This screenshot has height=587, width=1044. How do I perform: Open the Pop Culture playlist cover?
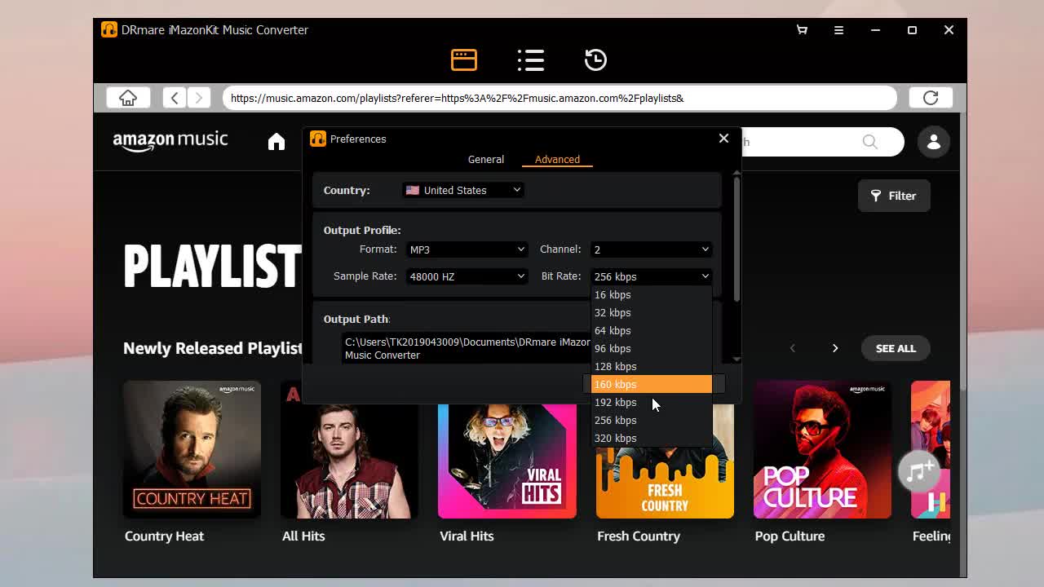(x=822, y=449)
